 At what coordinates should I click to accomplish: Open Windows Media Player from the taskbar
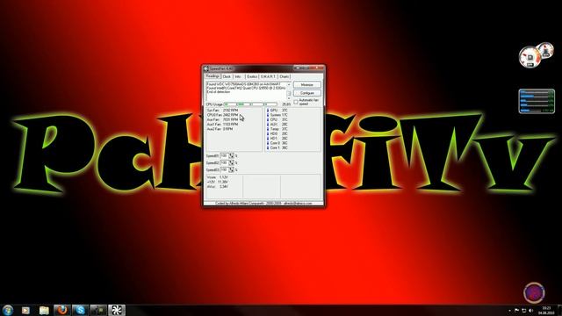[x=25, y=310]
